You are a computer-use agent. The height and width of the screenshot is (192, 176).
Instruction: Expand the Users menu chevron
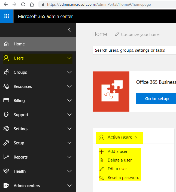[x=69, y=58]
